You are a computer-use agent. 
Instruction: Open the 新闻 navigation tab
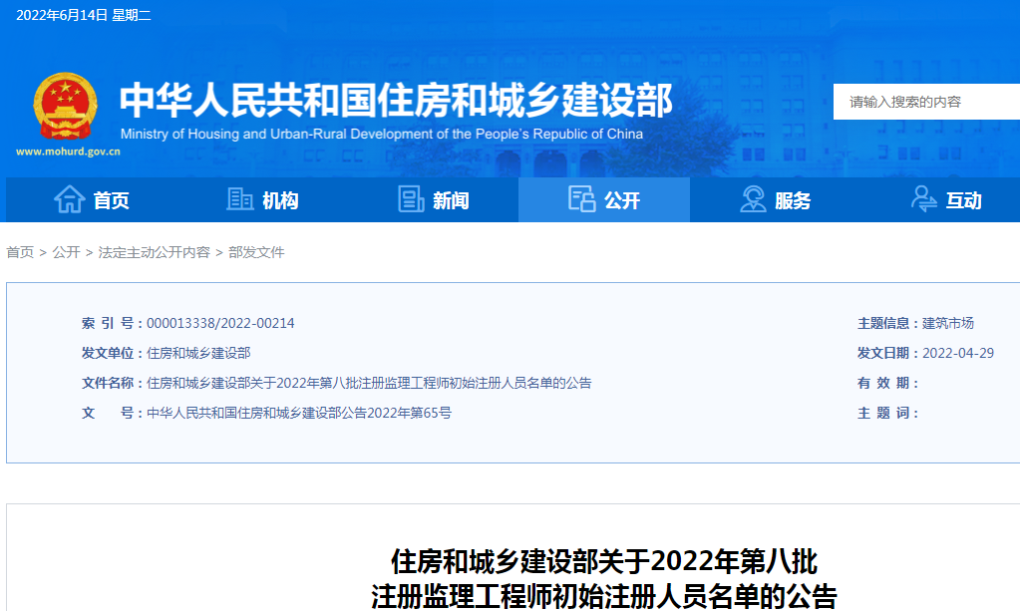[x=434, y=200]
